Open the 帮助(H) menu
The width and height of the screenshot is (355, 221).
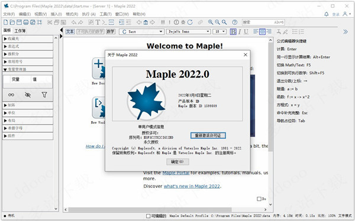point(139,14)
